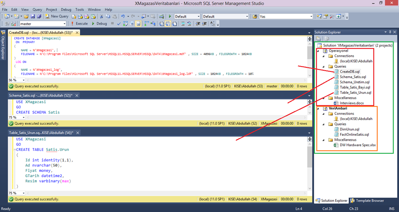Open the Undo history dropdown arrow
The width and height of the screenshot is (399, 212).
[128, 16]
